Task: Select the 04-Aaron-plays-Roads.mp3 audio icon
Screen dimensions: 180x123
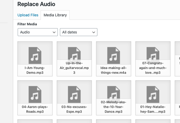Action: tap(35, 94)
